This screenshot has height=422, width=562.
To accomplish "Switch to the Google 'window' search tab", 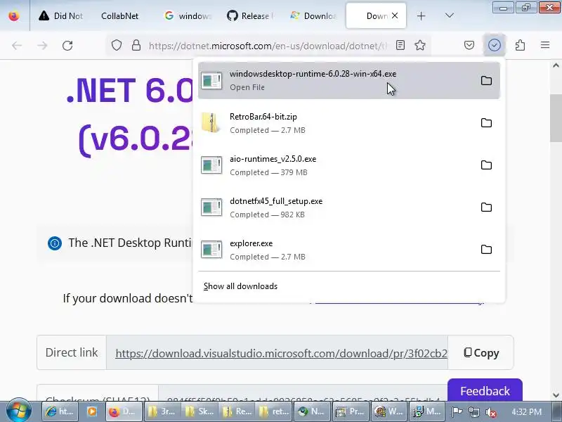I will click(x=188, y=16).
